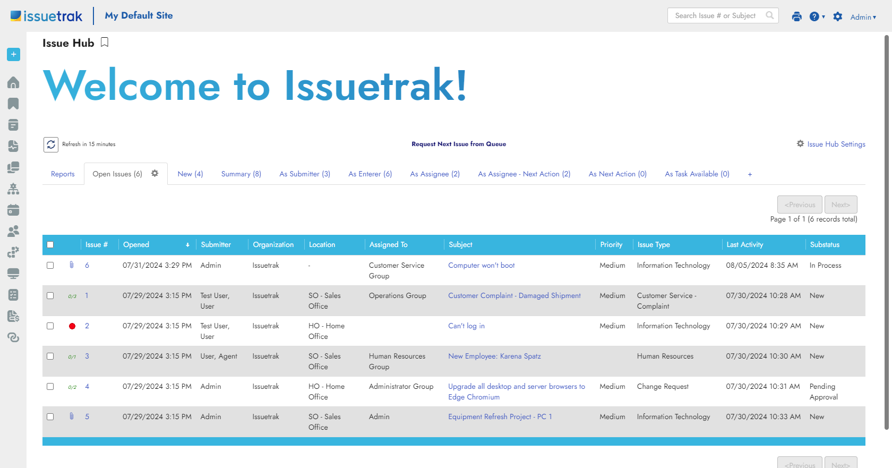Image resolution: width=892 pixels, height=468 pixels.
Task: Click the people group icon in the sidebar
Action: pos(13,231)
